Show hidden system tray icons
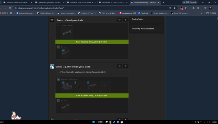Image resolution: width=218 pixels, height=124 pixels. tap(192, 122)
